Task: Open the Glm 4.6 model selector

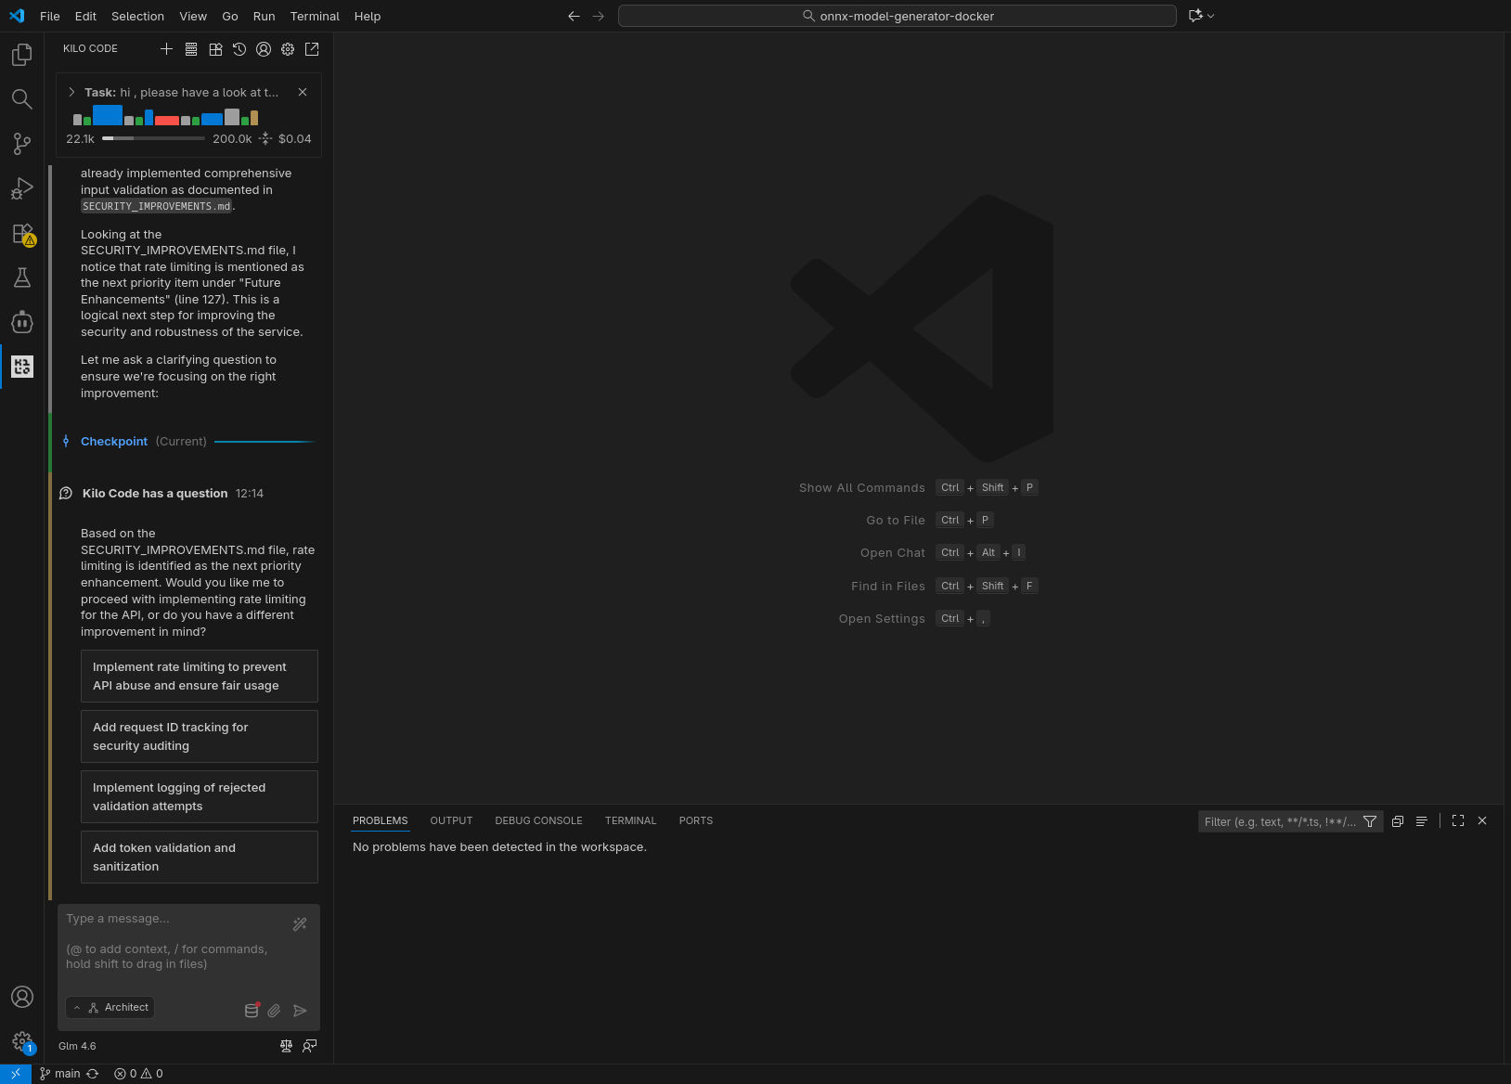Action: 77,1046
